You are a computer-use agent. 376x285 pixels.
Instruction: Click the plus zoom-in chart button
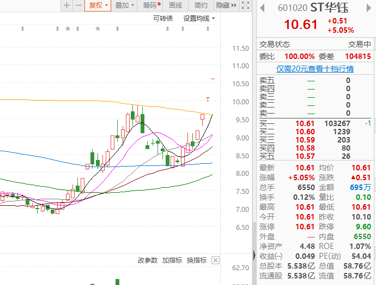66,5
